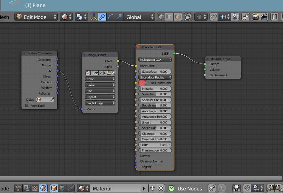Click the Subsurface Color red swatch

(142, 83)
